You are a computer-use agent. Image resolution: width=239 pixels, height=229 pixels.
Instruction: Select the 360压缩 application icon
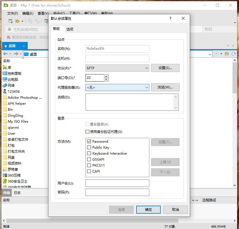coord(5,175)
